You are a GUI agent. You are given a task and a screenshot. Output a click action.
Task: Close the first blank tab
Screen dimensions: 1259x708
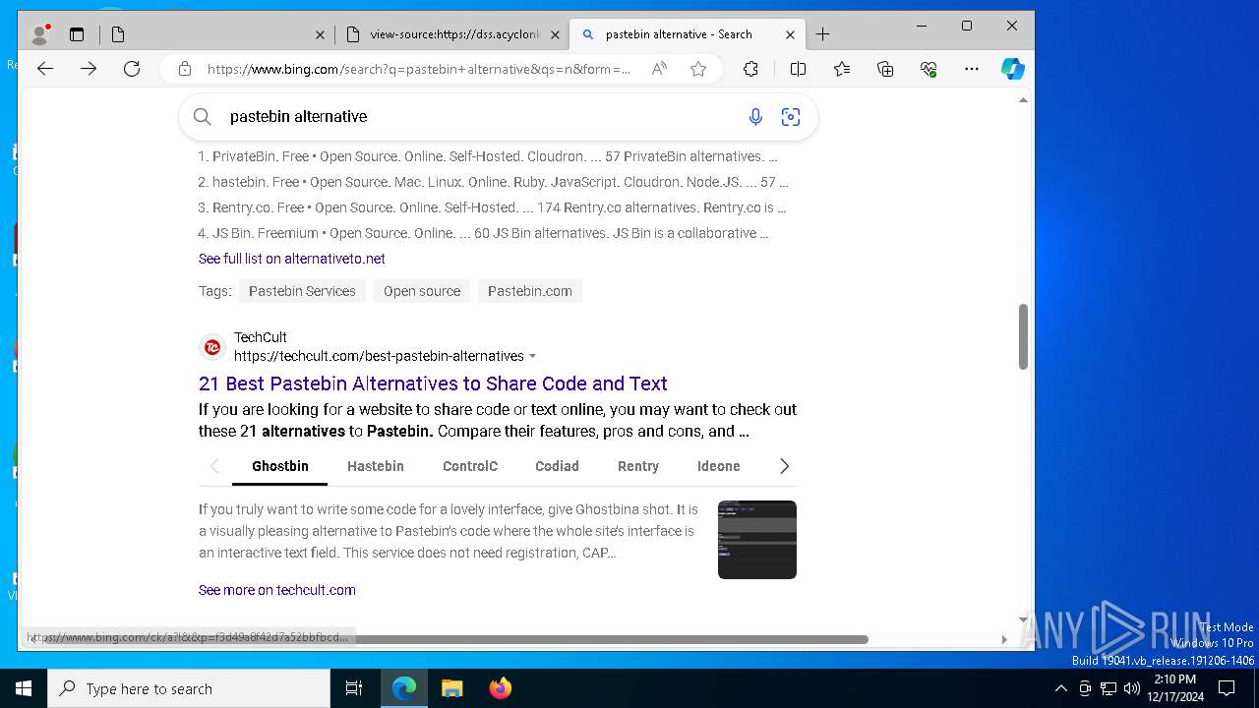320,34
